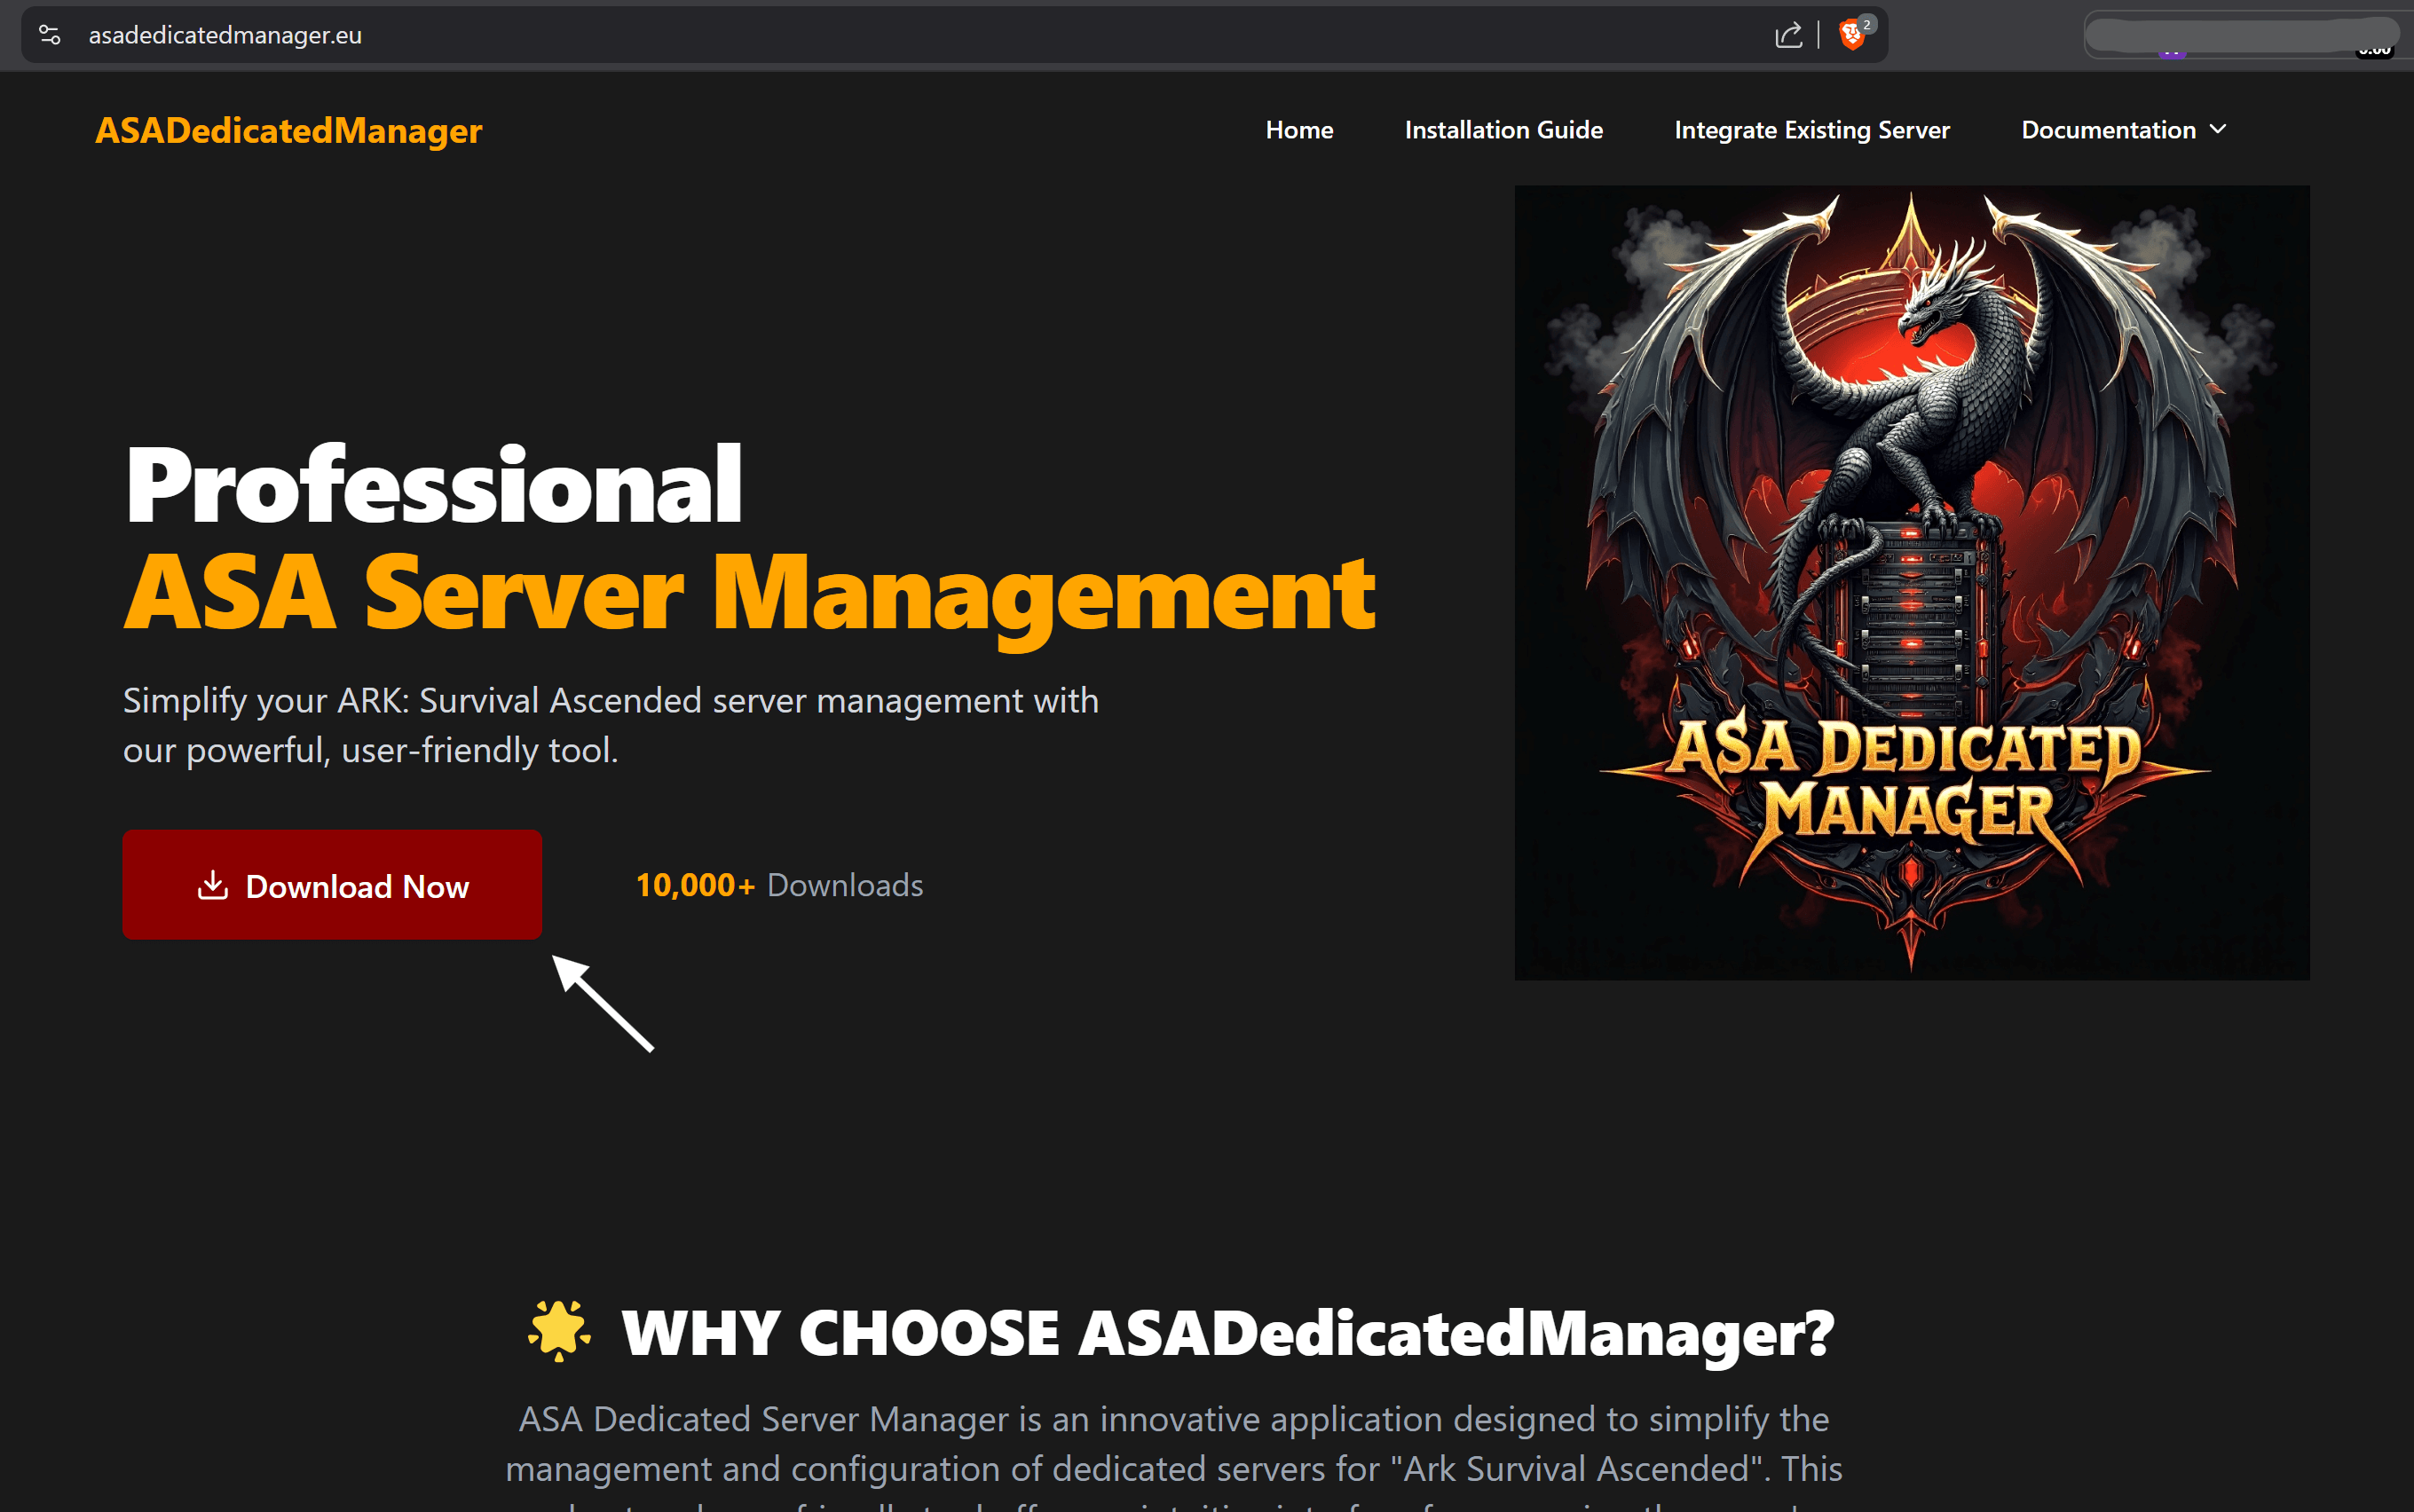
Task: Click the Documentation chevron arrow
Action: (x=2218, y=130)
